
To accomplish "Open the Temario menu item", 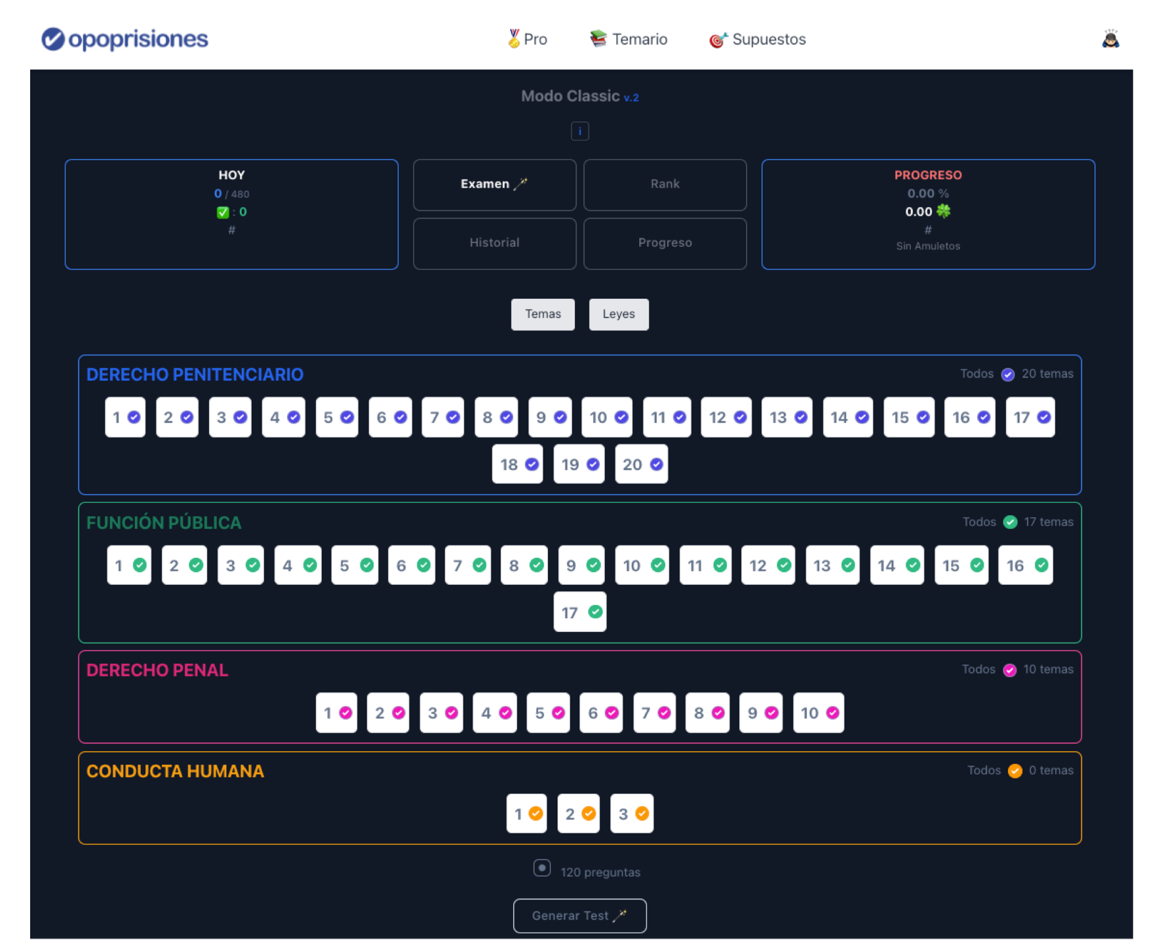I will click(629, 39).
